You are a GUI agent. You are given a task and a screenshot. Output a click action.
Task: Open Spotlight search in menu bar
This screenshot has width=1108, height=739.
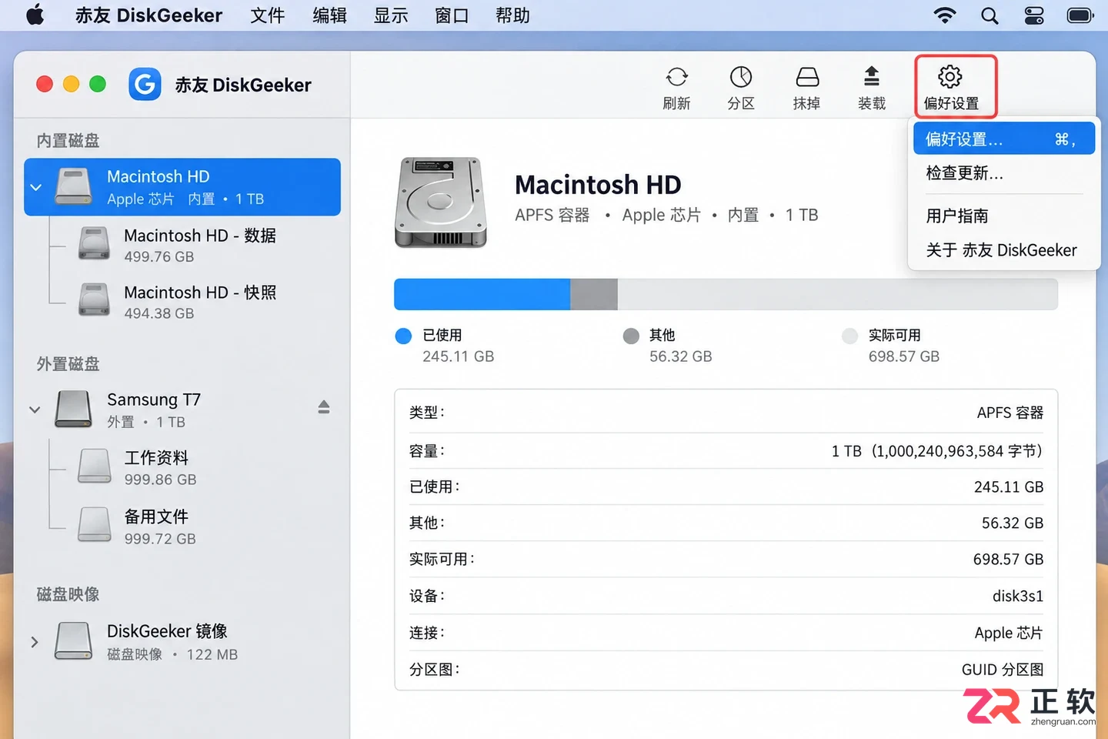pyautogui.click(x=990, y=15)
